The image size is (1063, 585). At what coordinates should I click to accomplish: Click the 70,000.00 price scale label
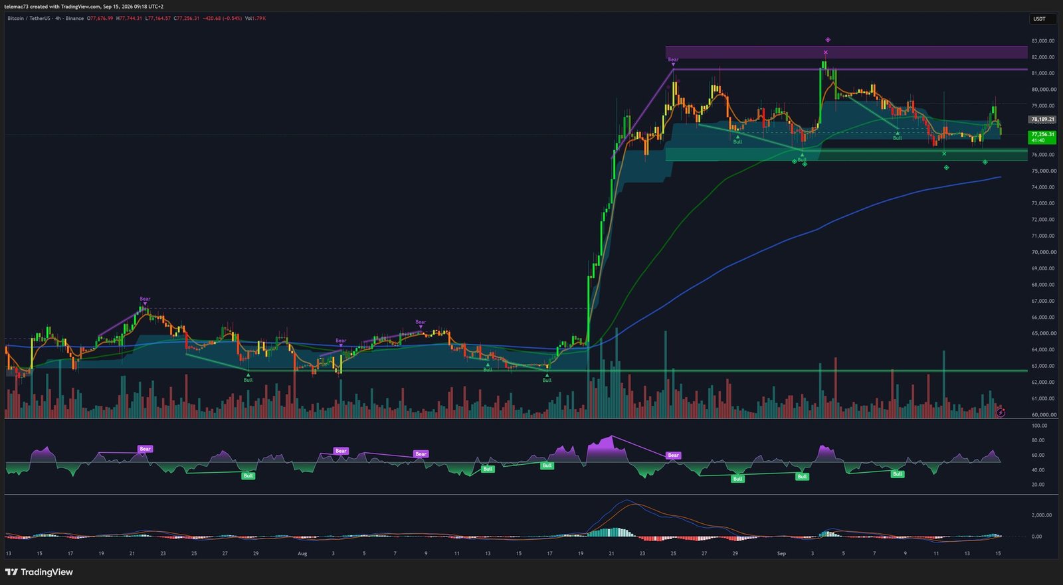pyautogui.click(x=1044, y=252)
